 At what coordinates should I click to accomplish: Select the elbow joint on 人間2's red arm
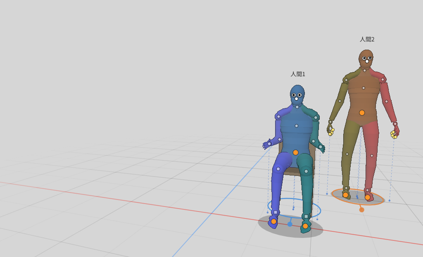tap(387, 102)
